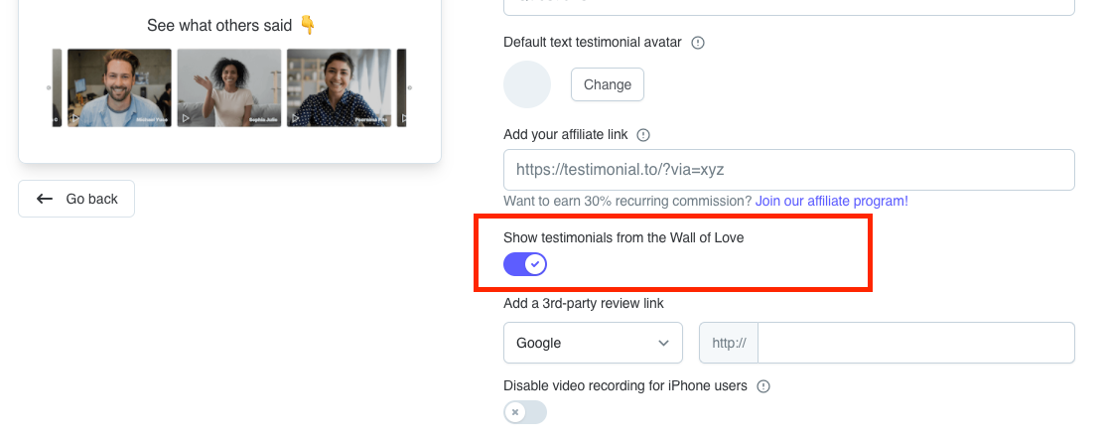Turn off Show testimonials from Wall of Love
The height and width of the screenshot is (441, 1105).
click(x=525, y=264)
